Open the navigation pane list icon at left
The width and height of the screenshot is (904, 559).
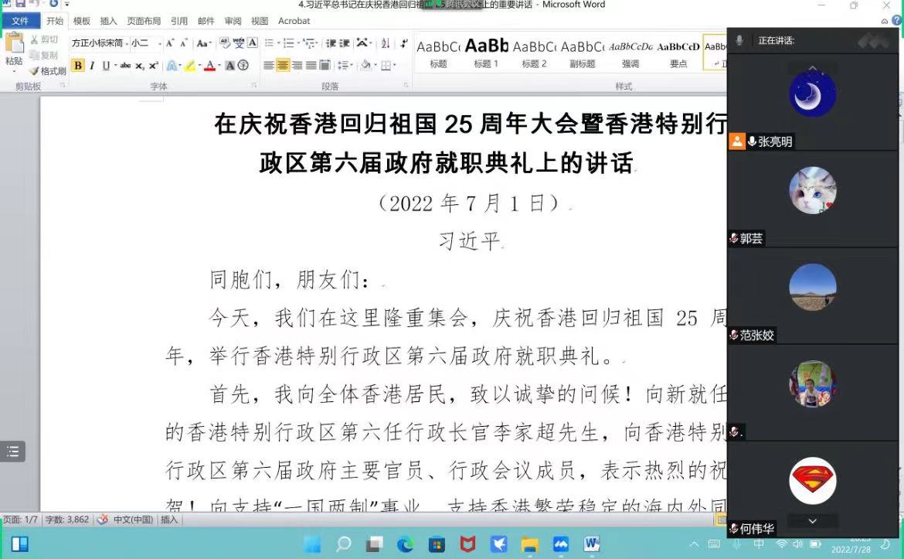coord(12,452)
